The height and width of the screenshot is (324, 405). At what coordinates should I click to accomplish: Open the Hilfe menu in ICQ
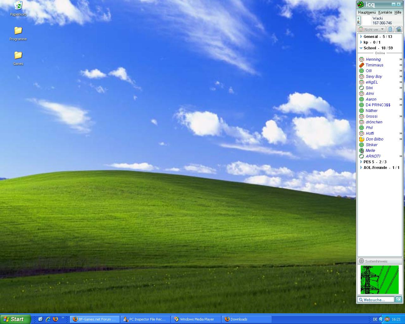pos(398,12)
